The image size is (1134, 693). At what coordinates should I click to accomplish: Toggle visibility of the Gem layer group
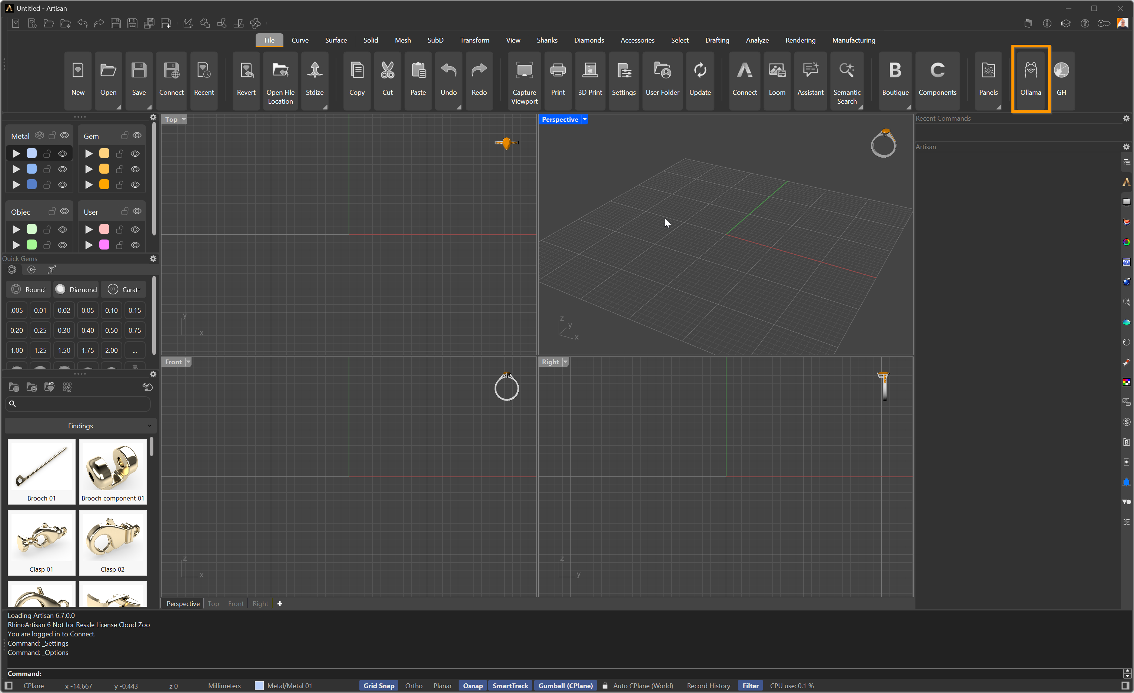(x=137, y=135)
